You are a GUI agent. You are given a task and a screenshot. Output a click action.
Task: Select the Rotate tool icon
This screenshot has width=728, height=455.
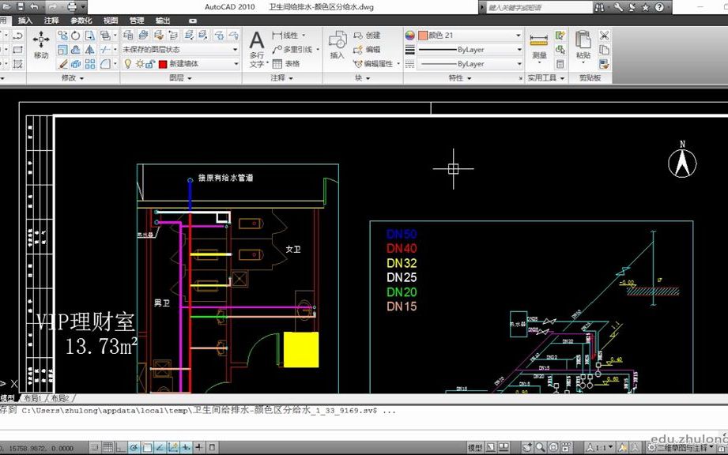[76, 36]
